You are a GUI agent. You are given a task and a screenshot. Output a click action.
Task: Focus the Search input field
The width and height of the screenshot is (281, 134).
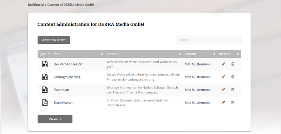coord(209,40)
